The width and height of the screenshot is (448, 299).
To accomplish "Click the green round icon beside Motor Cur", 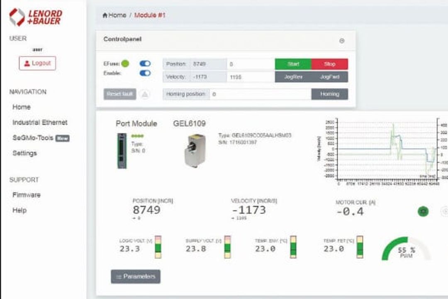I will coord(423,211).
